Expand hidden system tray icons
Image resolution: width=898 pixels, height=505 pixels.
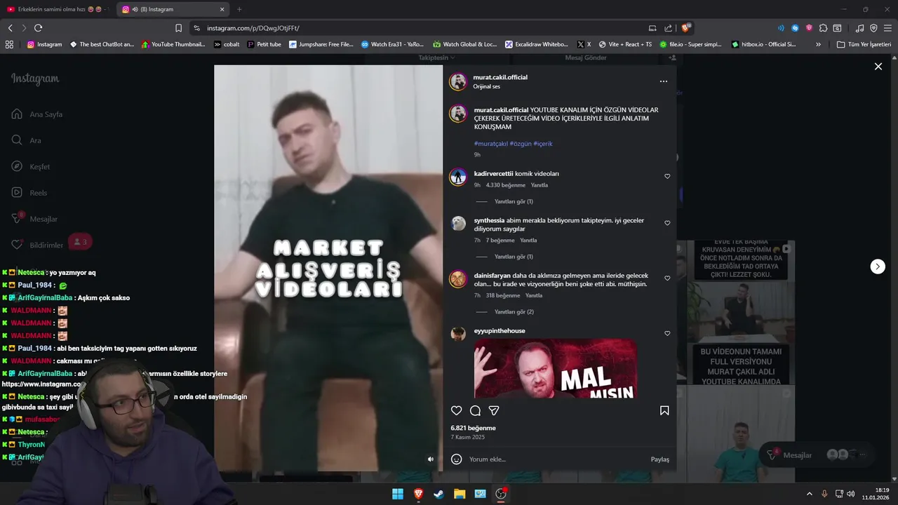pyautogui.click(x=809, y=494)
